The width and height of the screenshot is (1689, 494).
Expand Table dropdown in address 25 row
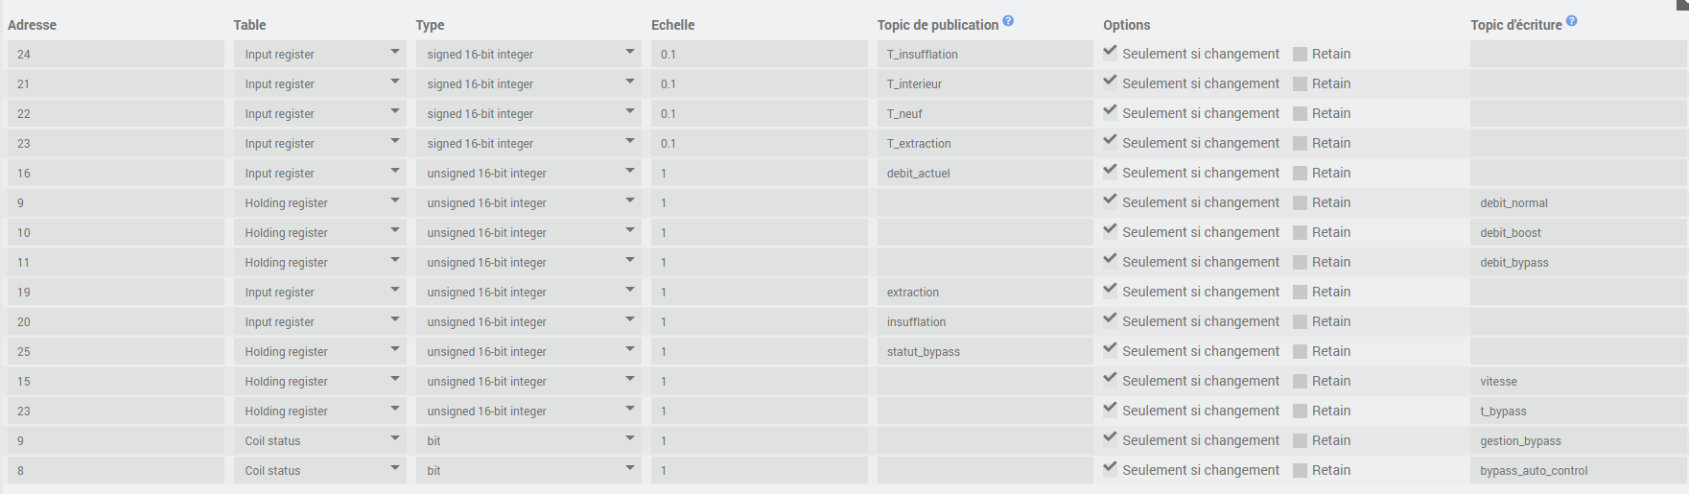coord(319,352)
